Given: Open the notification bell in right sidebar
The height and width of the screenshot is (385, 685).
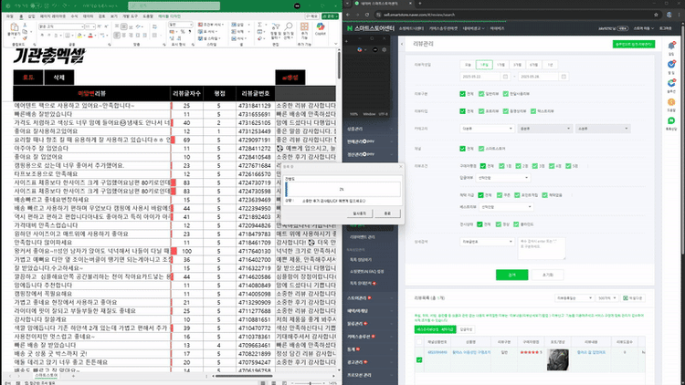Looking at the screenshot, I should (671, 46).
